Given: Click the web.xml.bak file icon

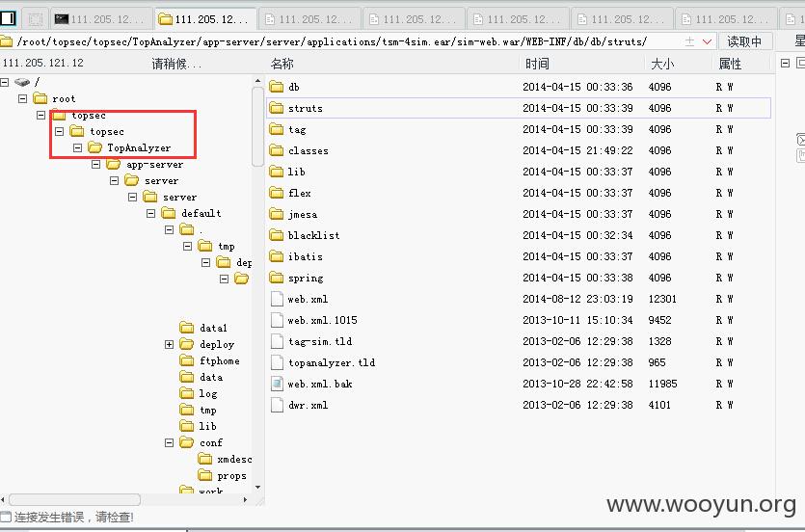Looking at the screenshot, I should tap(277, 384).
